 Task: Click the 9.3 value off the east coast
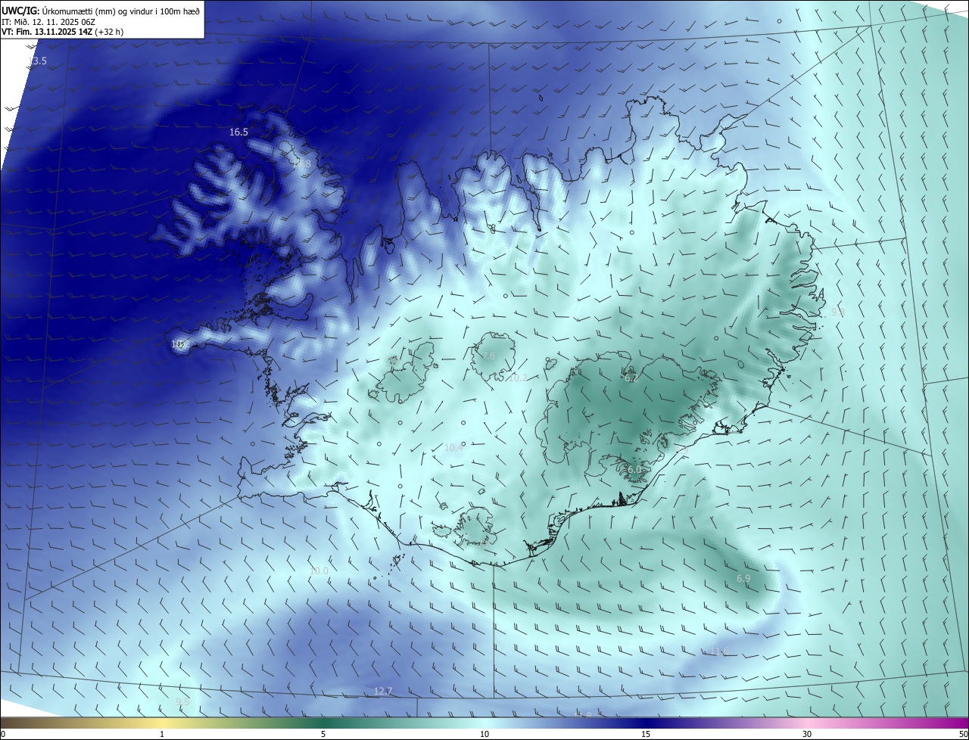coord(837,312)
